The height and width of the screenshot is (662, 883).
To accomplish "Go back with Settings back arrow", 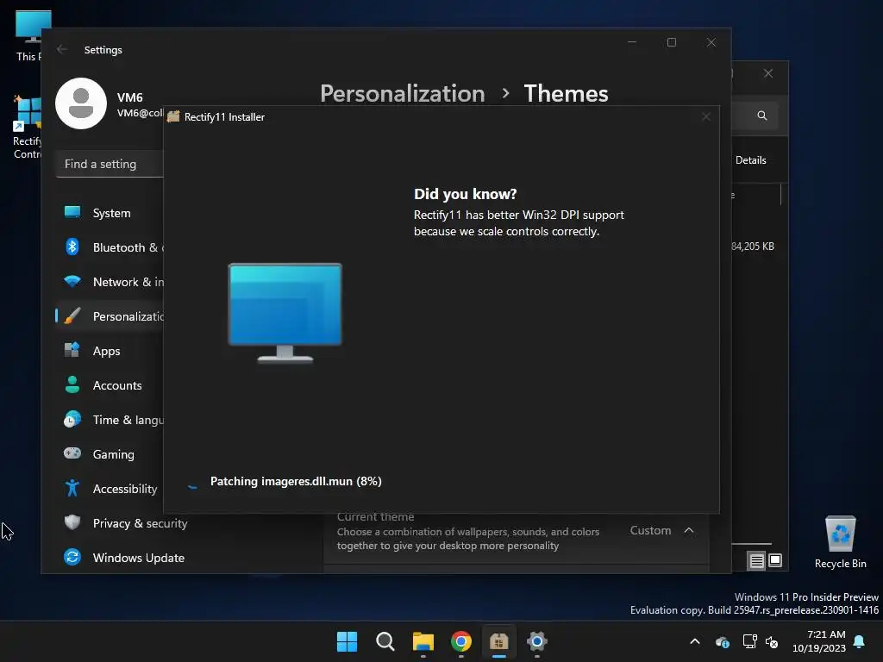I will click(x=62, y=49).
